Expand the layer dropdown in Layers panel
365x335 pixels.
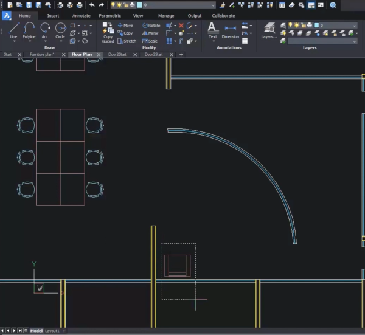point(354,26)
